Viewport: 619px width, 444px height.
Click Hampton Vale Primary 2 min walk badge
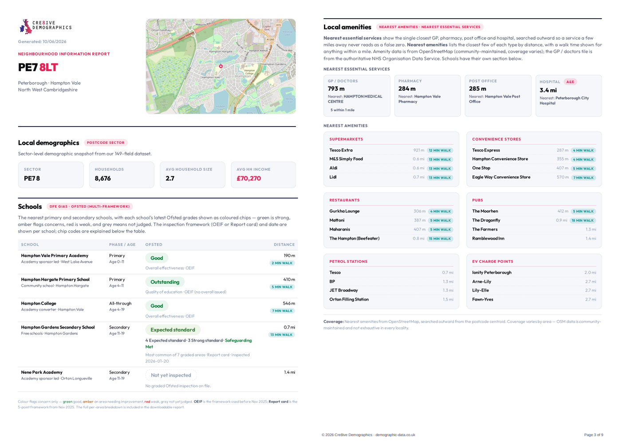pyautogui.click(x=283, y=263)
